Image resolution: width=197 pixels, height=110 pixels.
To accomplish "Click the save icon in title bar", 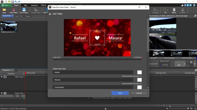I will click(12, 2).
